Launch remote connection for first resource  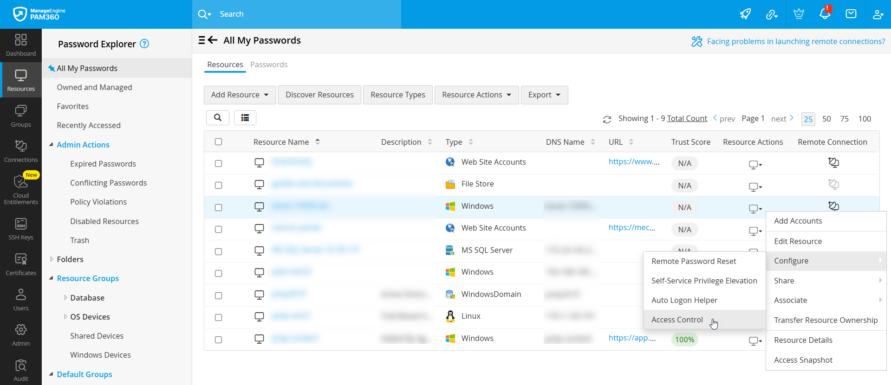point(833,162)
